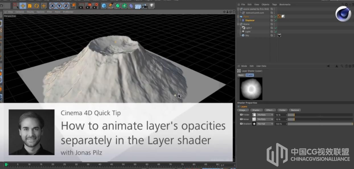Viewport: 354px width, 169px height.
Task: Click the layer shader preview thumbnail
Action: [251, 89]
